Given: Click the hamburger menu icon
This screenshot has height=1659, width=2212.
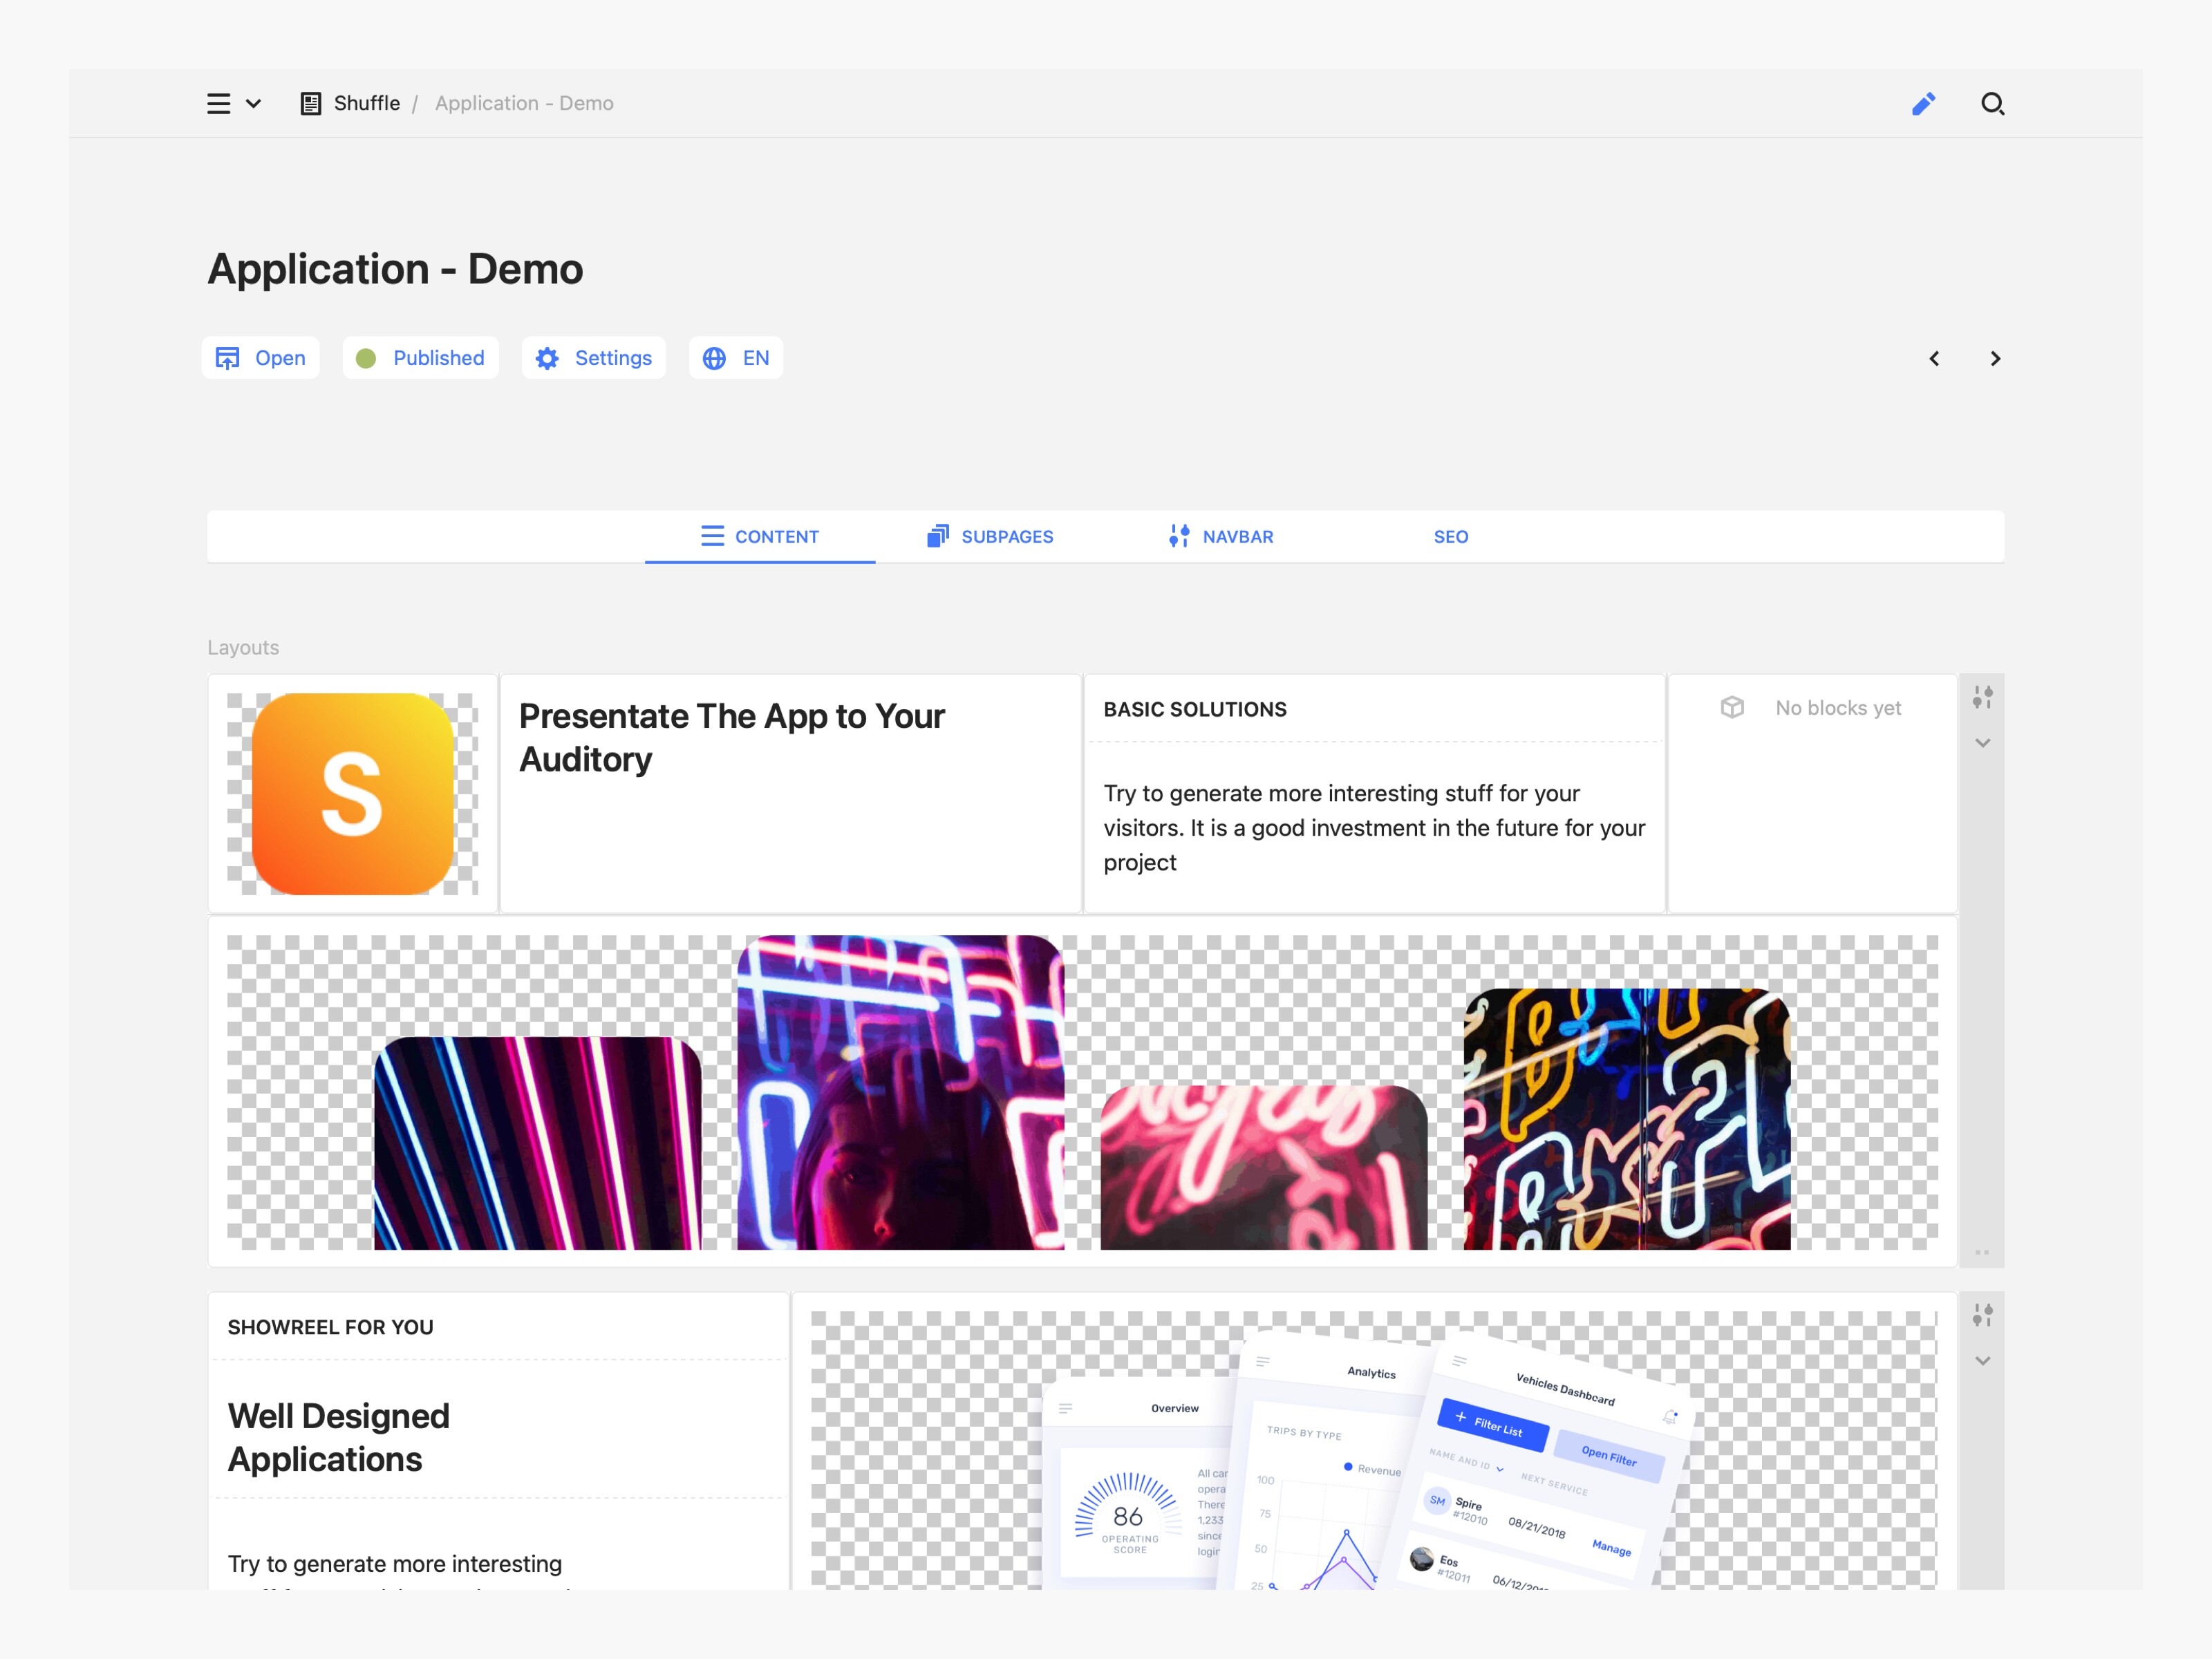Looking at the screenshot, I should tap(218, 104).
